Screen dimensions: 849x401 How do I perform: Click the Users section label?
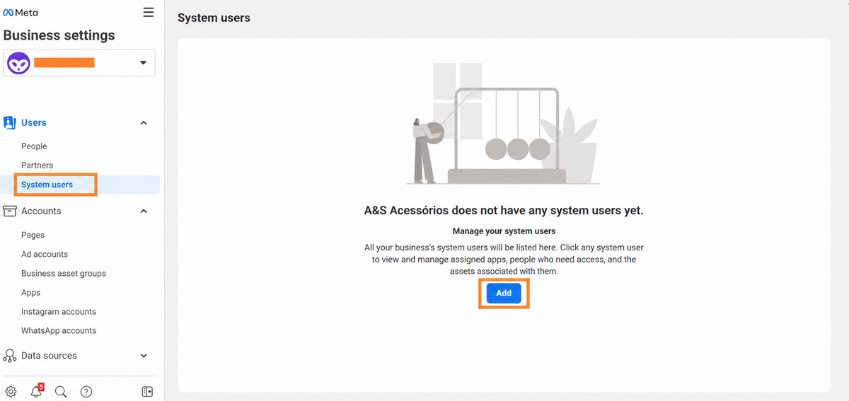34,122
